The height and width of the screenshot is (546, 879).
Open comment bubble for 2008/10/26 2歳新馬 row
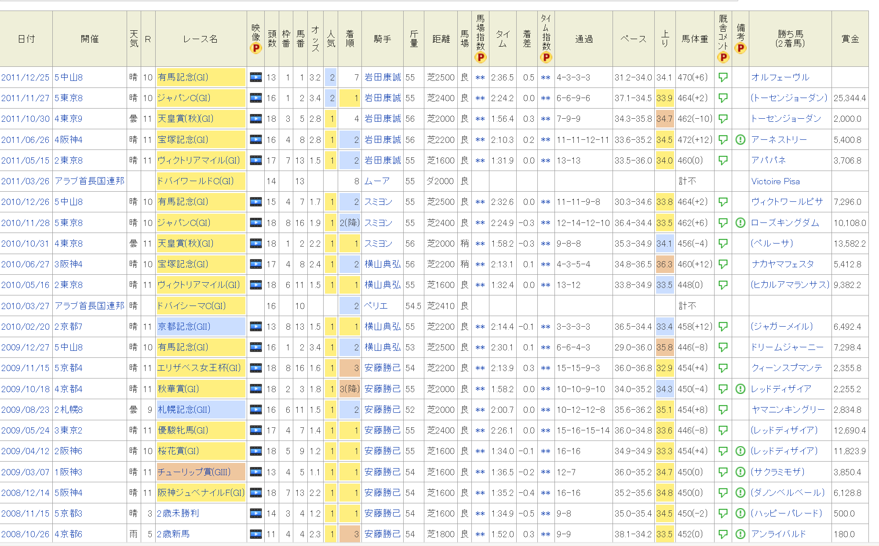click(x=723, y=534)
